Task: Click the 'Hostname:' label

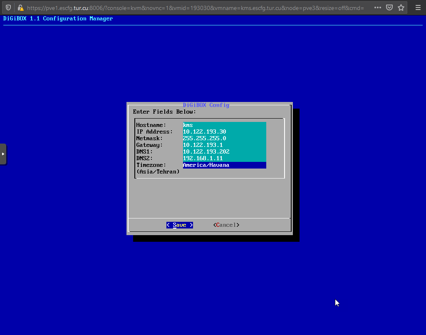Action: click(151, 125)
